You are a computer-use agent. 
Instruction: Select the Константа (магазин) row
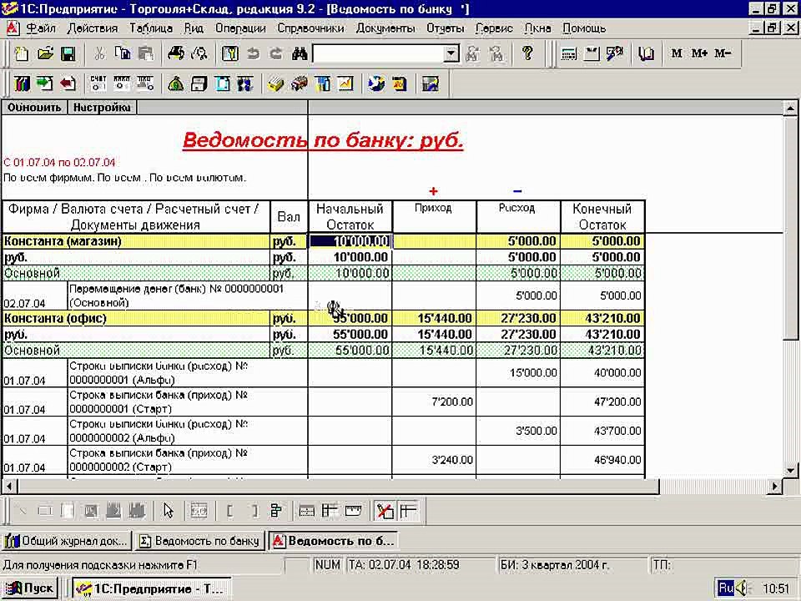(x=324, y=241)
